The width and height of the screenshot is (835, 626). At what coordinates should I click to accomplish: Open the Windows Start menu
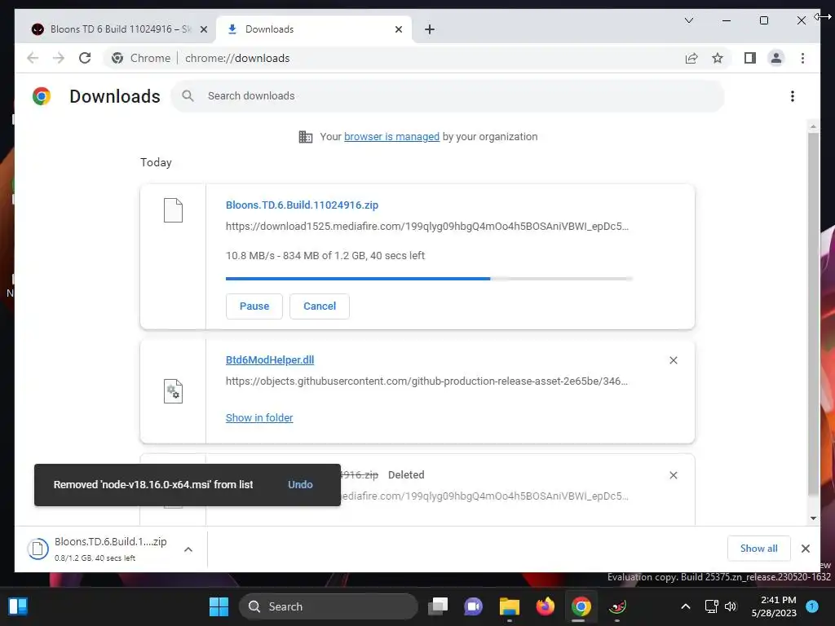pos(219,606)
